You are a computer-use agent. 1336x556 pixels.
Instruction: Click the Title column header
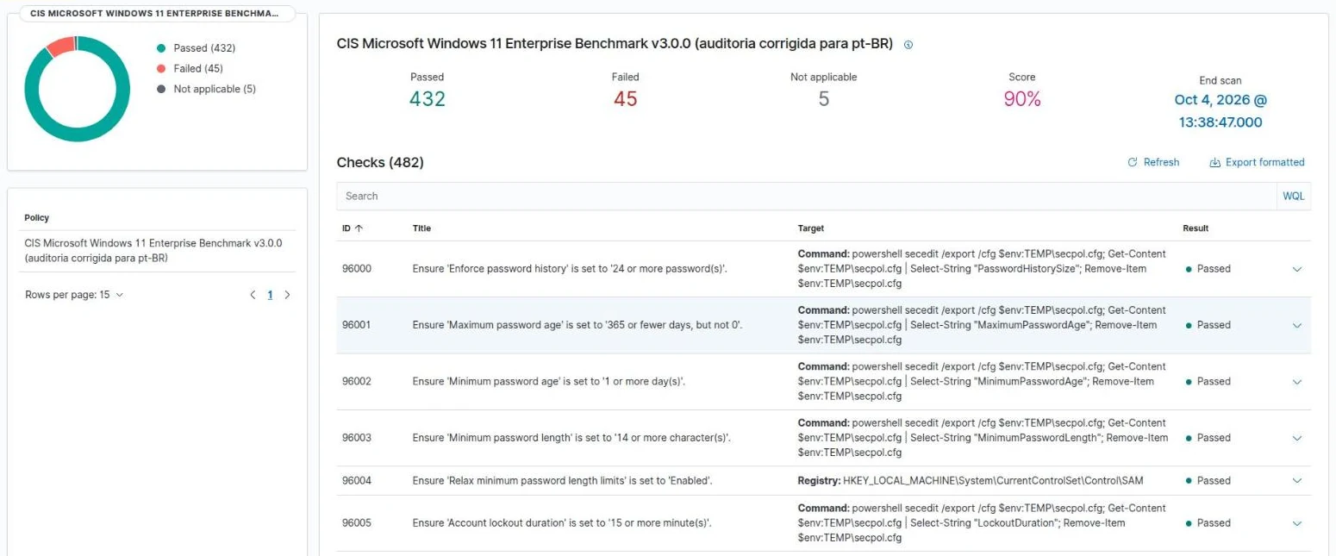coord(421,228)
